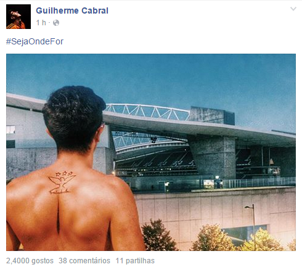Screen dimensions: 302x267
Task: Click the three stars above the tattoo
Action: click(64, 173)
